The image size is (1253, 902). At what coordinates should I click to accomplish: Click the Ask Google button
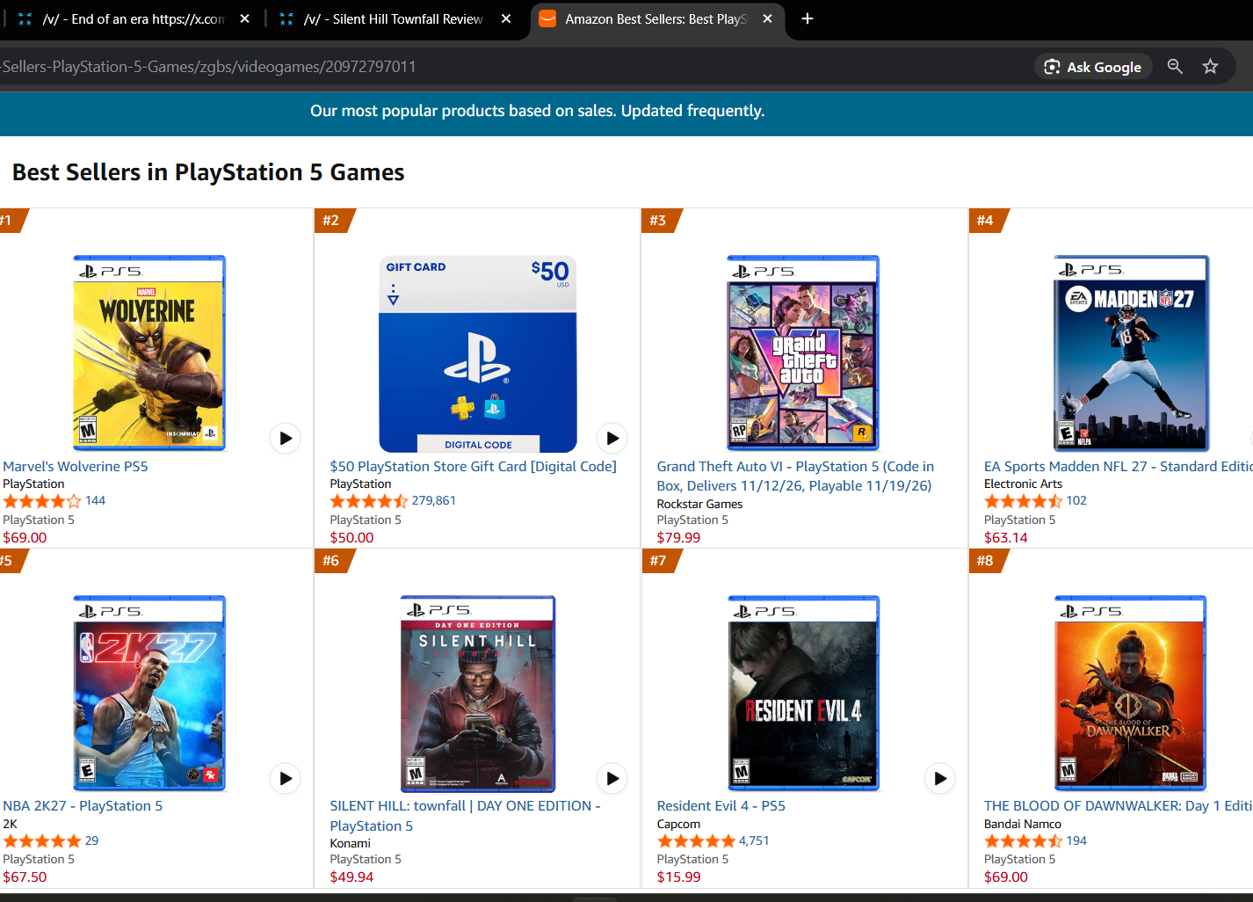(1092, 67)
